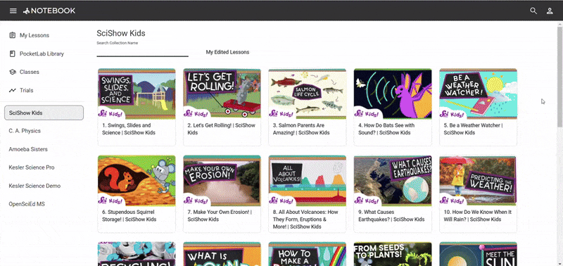
Task: Open the What Is Sound lesson thumbnail
Action: (222, 254)
